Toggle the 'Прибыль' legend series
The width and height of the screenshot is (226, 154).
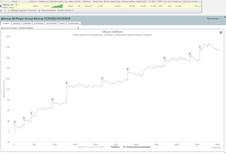coord(114,147)
